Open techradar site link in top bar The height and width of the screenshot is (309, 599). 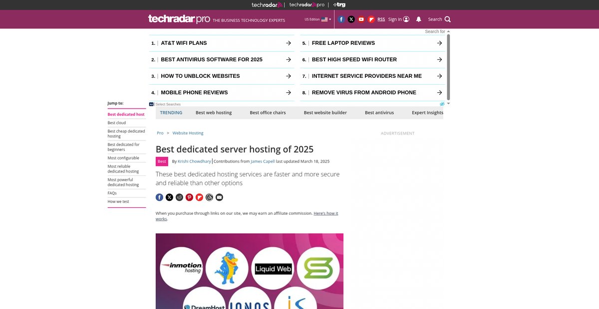pos(267,4)
